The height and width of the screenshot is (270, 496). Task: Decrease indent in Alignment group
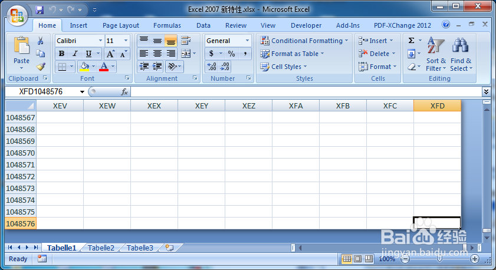click(x=144, y=67)
